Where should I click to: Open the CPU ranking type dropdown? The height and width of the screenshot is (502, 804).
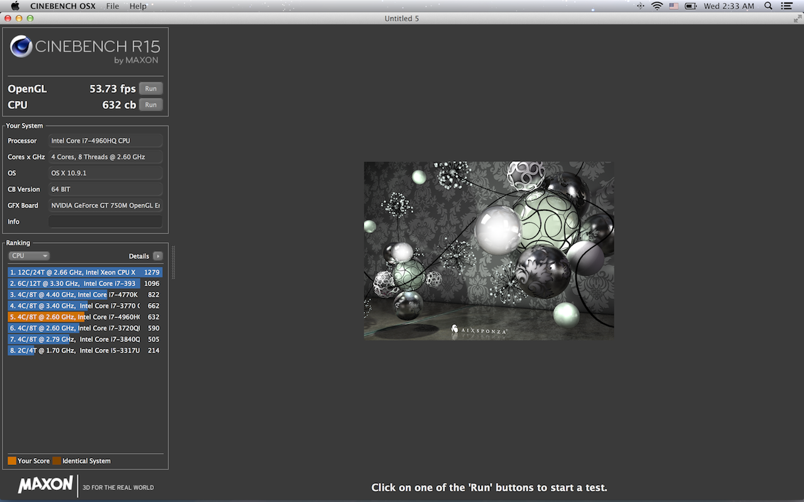(x=29, y=255)
